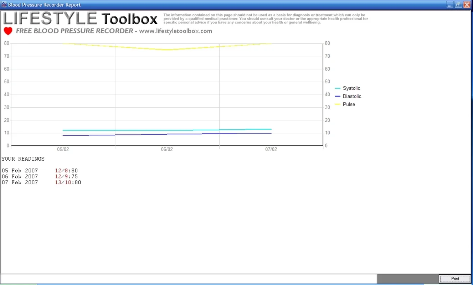Click the Pulse legend color line
The width and height of the screenshot is (473, 285).
[338, 104]
